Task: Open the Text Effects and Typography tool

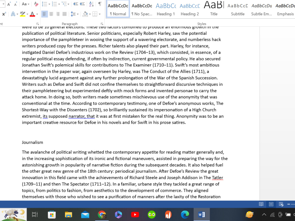Action: pos(13,14)
